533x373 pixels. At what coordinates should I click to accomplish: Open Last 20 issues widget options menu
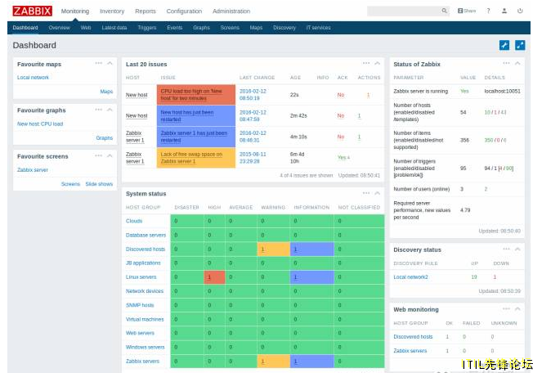(366, 63)
